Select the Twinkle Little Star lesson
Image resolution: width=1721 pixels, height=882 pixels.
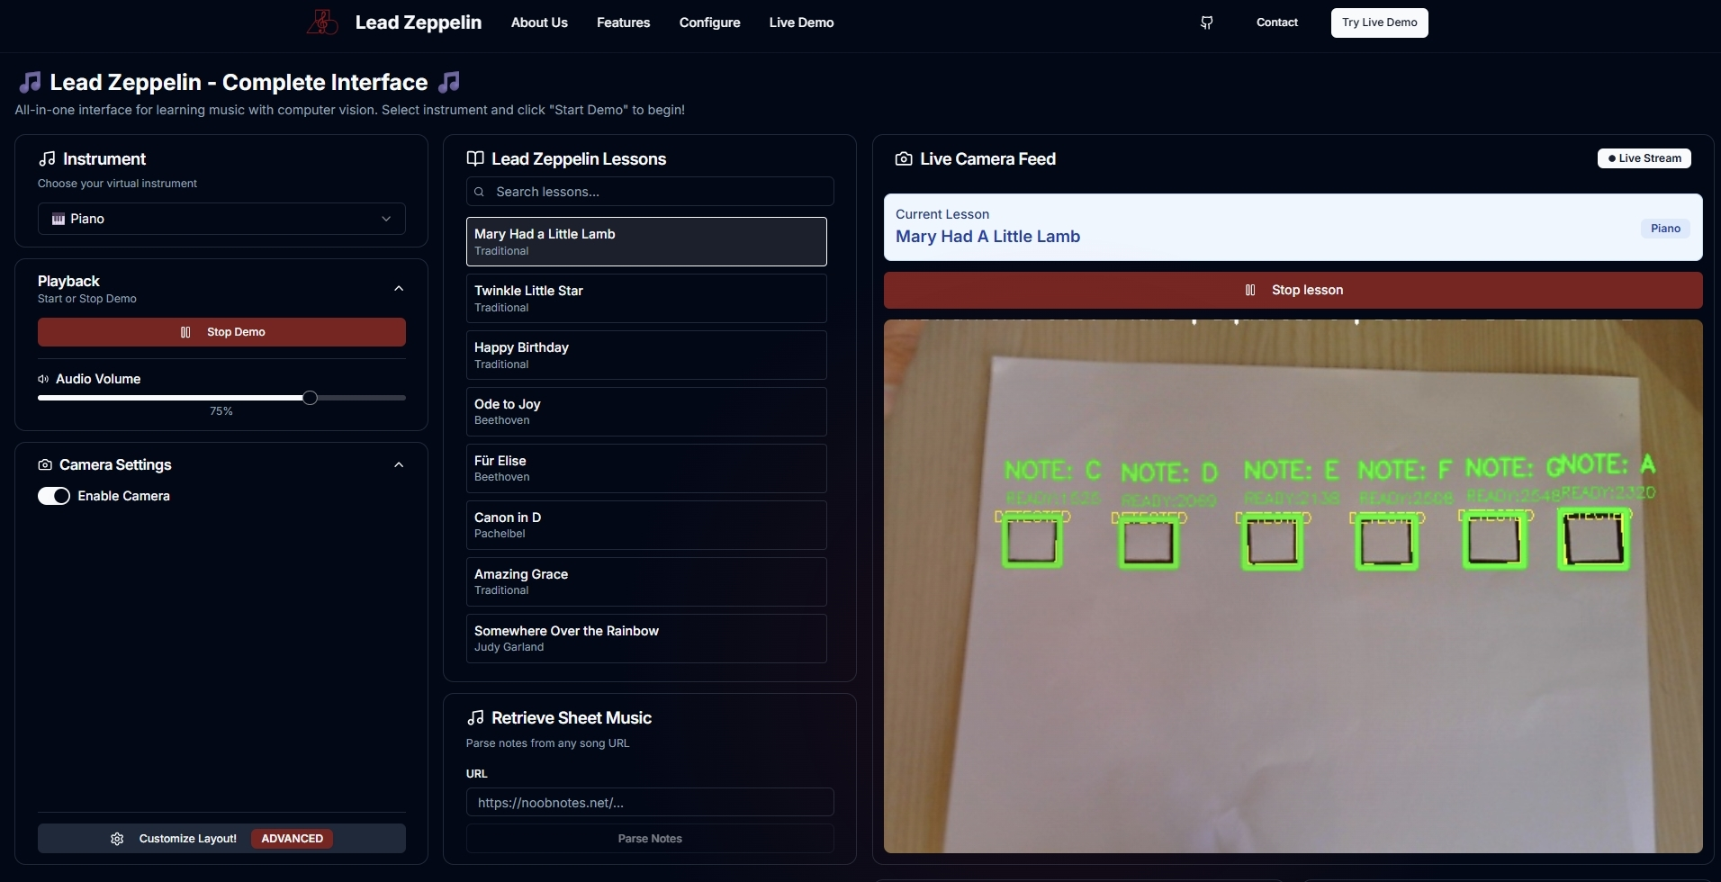(646, 298)
